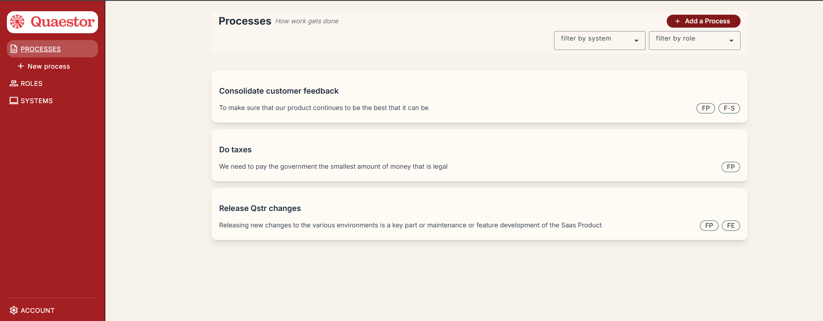Click the Systems laptop icon

[x=14, y=101]
